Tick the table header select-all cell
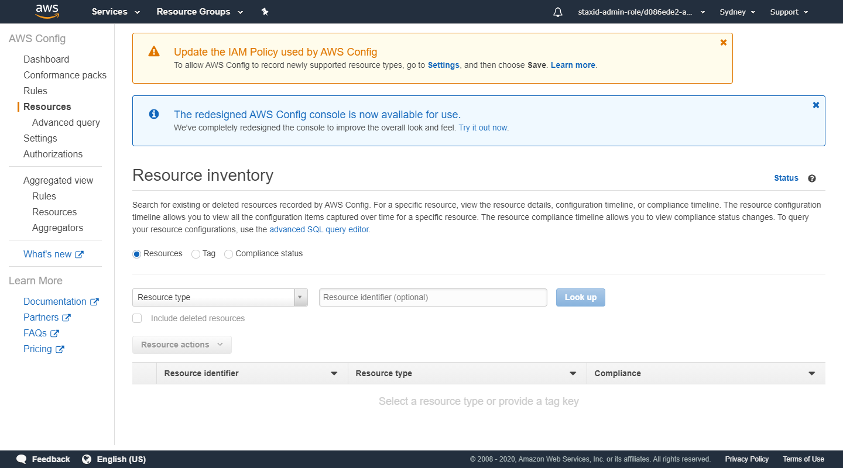 click(145, 373)
